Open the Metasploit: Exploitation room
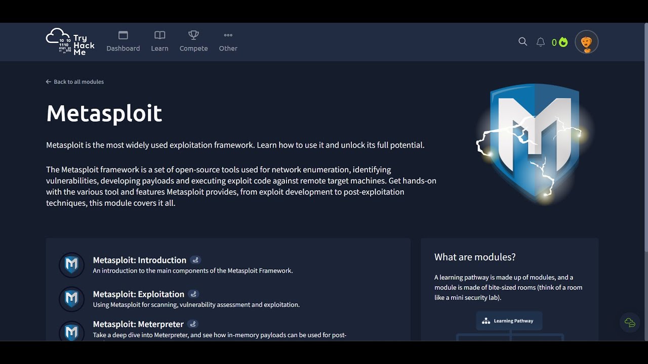Screen dimensions: 648x364 click(x=139, y=294)
